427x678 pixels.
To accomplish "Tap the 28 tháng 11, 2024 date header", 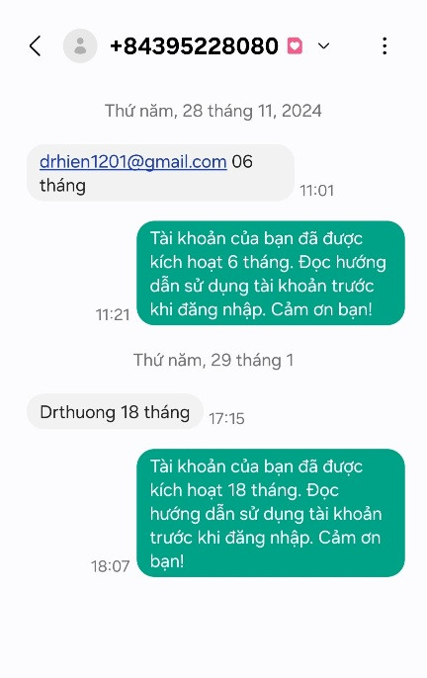I will 213,111.
